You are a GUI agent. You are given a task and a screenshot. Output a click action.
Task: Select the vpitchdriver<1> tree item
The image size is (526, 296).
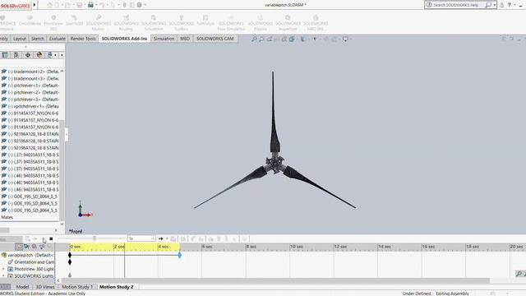pos(30,106)
